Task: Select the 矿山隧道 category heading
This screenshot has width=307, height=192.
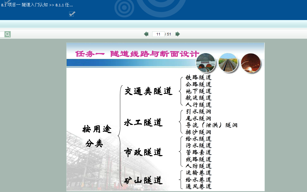Action: (143, 180)
